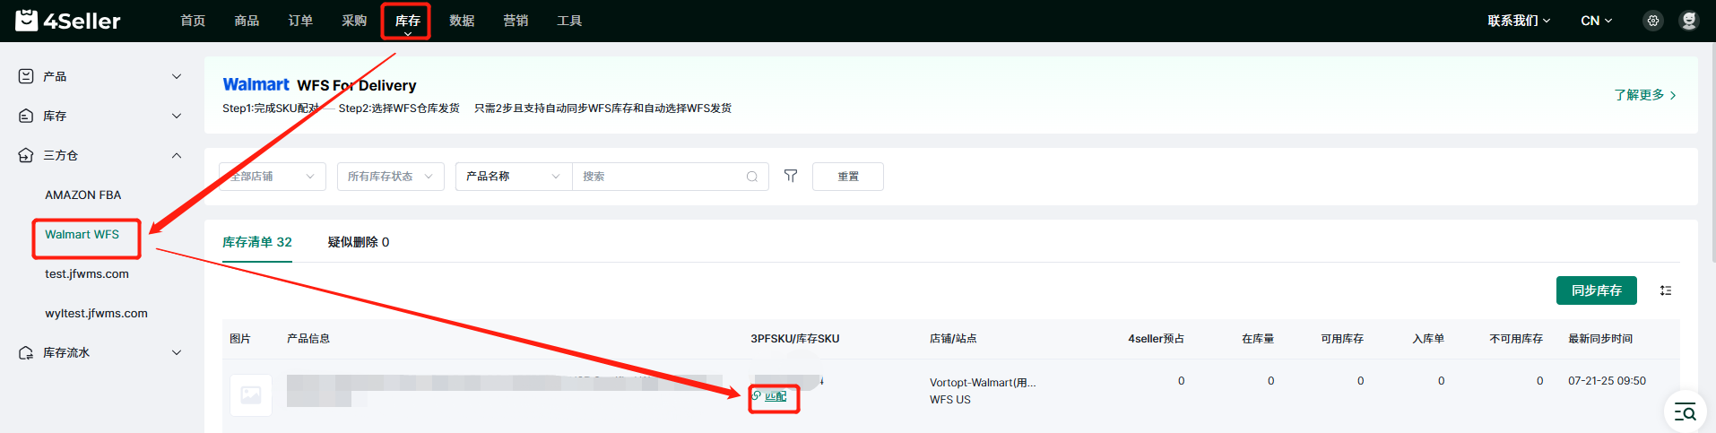1716x433 pixels.
Task: Collapse the 三方仓 sidebar section
Action: 177,155
